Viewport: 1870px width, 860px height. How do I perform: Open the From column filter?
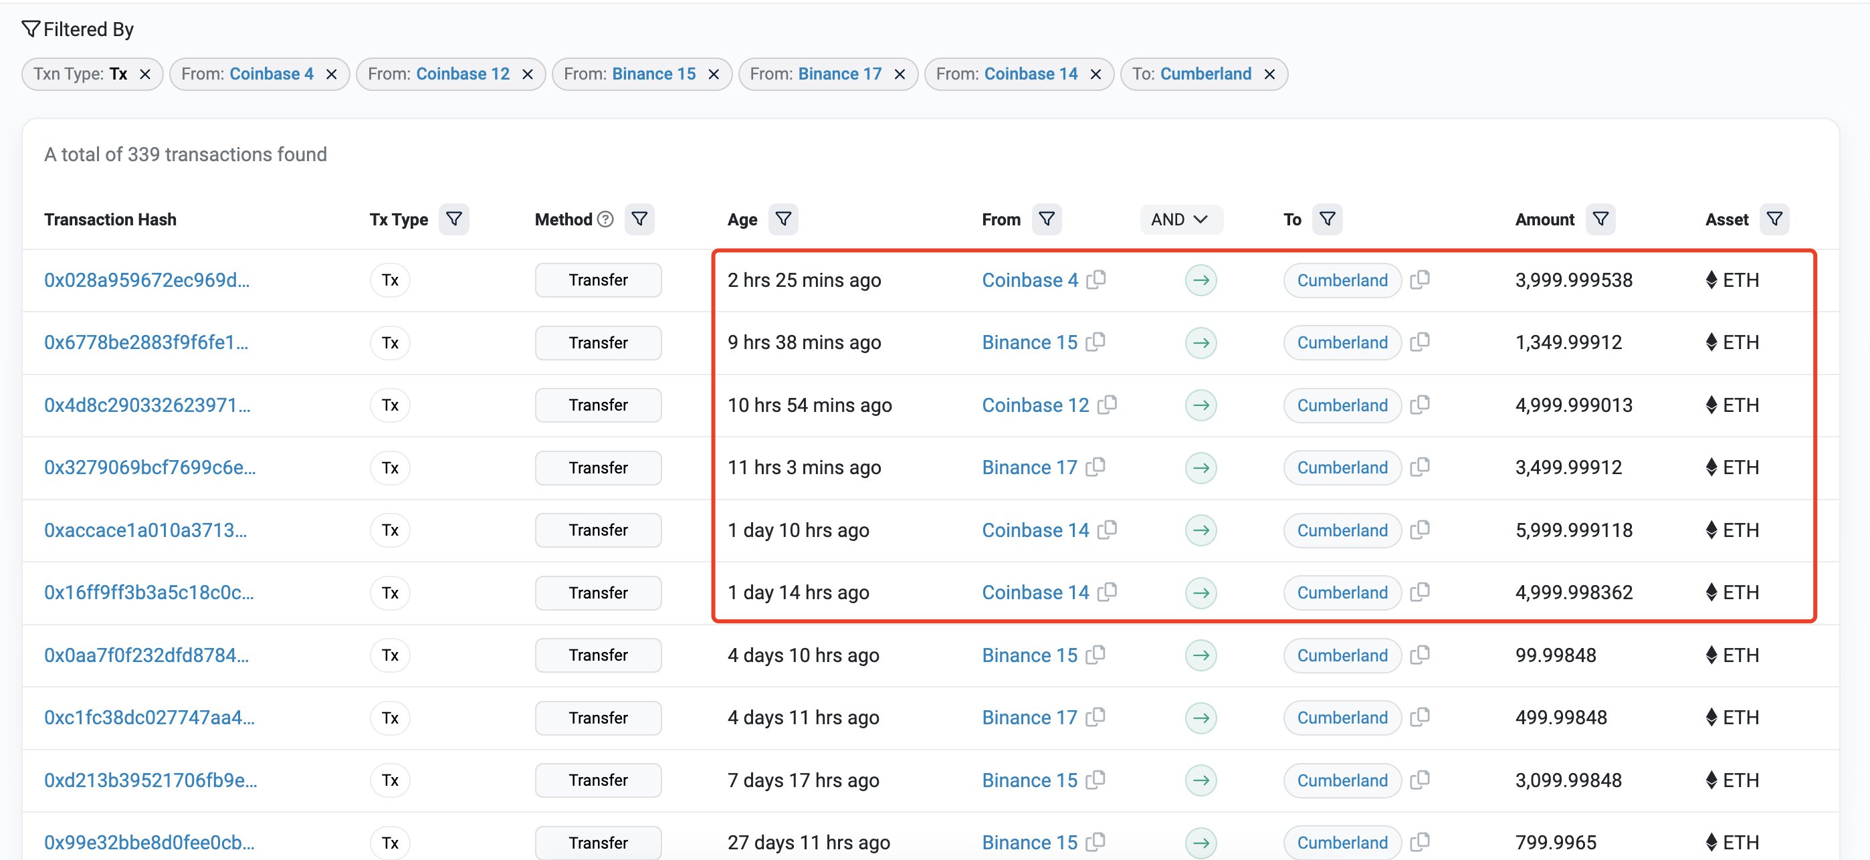[1046, 219]
